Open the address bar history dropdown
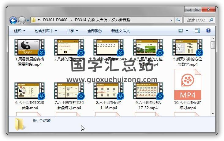The width and height of the screenshot is (224, 141). coord(171,20)
